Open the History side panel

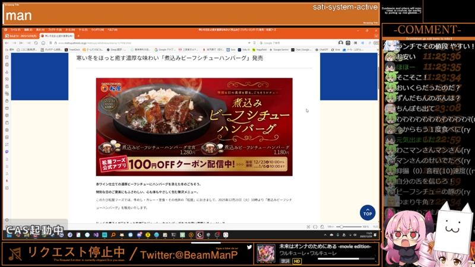point(7,79)
